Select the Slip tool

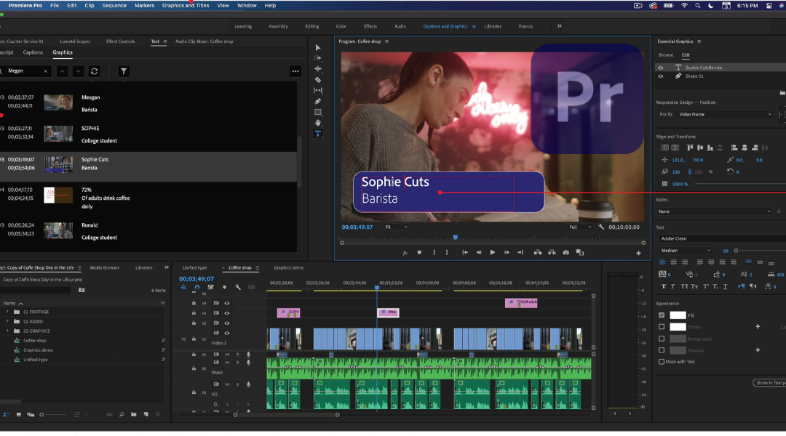pos(318,91)
